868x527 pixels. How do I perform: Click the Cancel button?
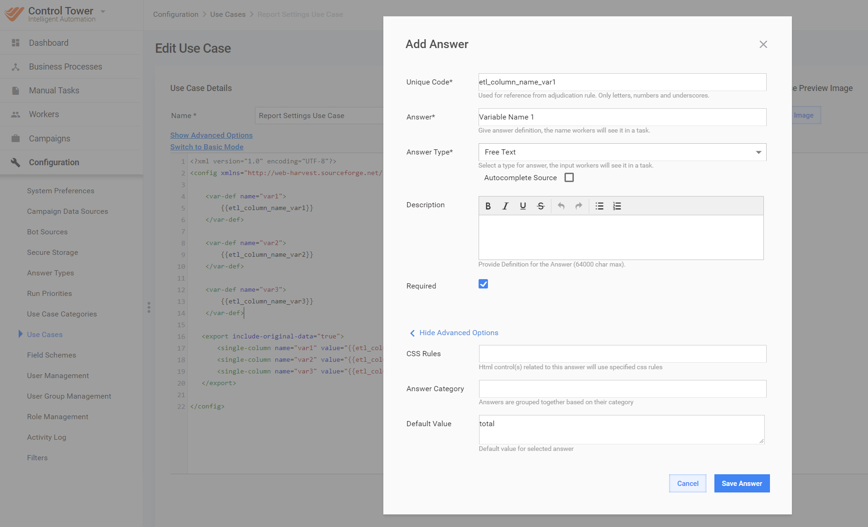(688, 484)
